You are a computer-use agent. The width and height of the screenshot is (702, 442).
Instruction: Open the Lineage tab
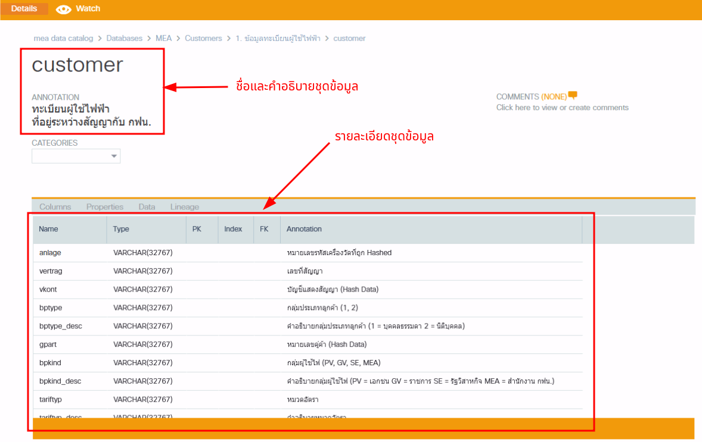point(185,207)
